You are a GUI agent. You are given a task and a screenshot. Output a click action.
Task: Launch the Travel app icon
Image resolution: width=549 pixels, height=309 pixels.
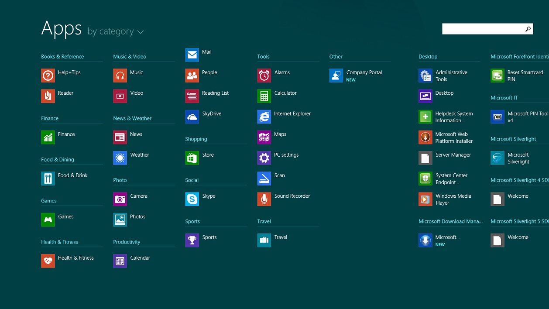click(x=264, y=240)
